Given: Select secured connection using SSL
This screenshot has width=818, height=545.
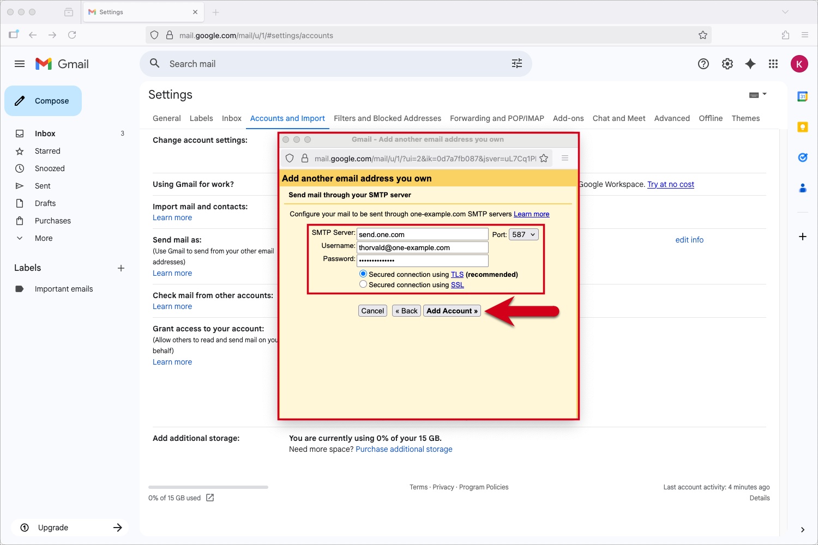Looking at the screenshot, I should coord(363,284).
